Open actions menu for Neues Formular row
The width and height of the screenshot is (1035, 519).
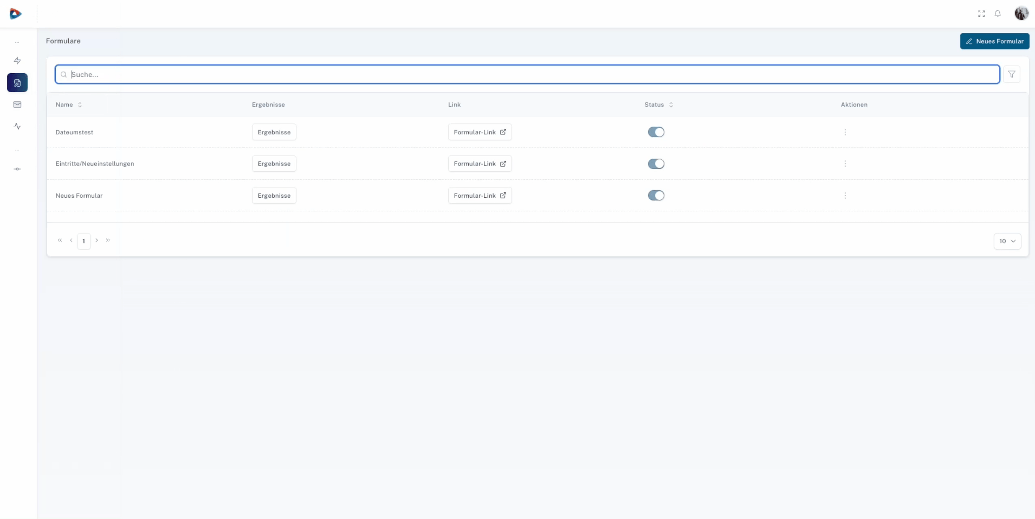(845, 196)
